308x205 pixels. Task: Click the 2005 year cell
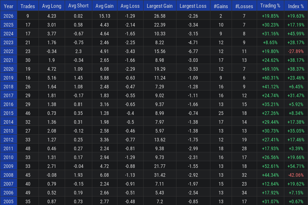[x=8, y=201]
